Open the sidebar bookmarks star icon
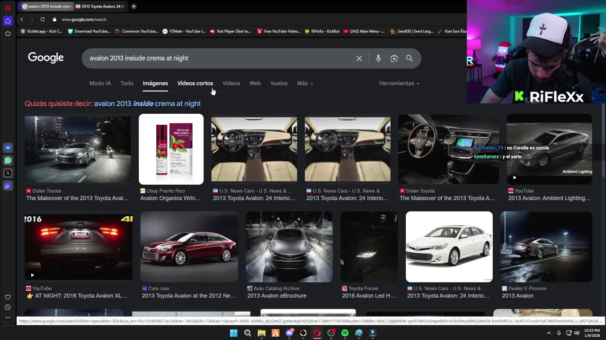Viewport: 606px width, 340px height. 8,34
